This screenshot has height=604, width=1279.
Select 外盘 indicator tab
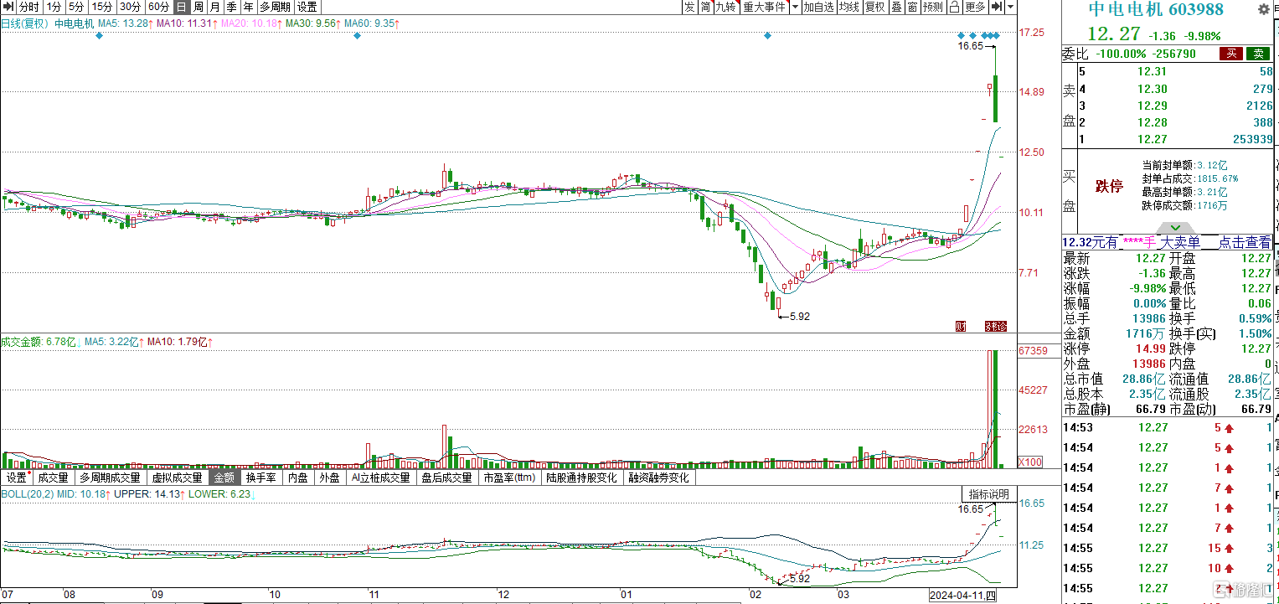tap(329, 478)
